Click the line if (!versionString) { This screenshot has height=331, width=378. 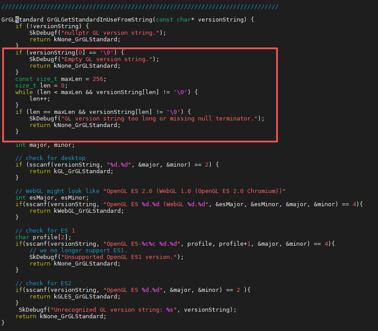pyautogui.click(x=52, y=26)
